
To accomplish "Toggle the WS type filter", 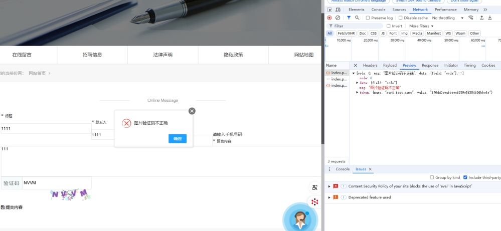I will pos(449,33).
